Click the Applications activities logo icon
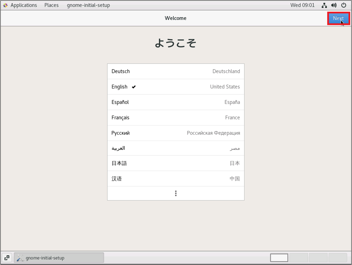Image resolution: width=352 pixels, height=265 pixels. (5, 5)
